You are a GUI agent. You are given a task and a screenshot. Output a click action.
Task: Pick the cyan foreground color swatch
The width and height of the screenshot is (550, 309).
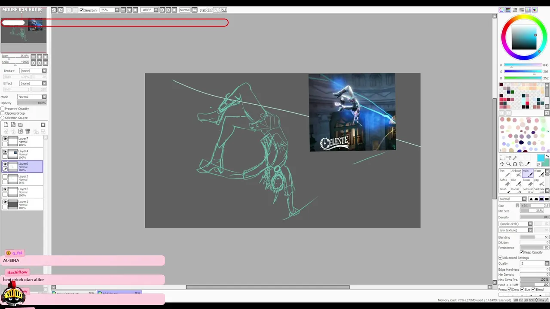click(540, 158)
